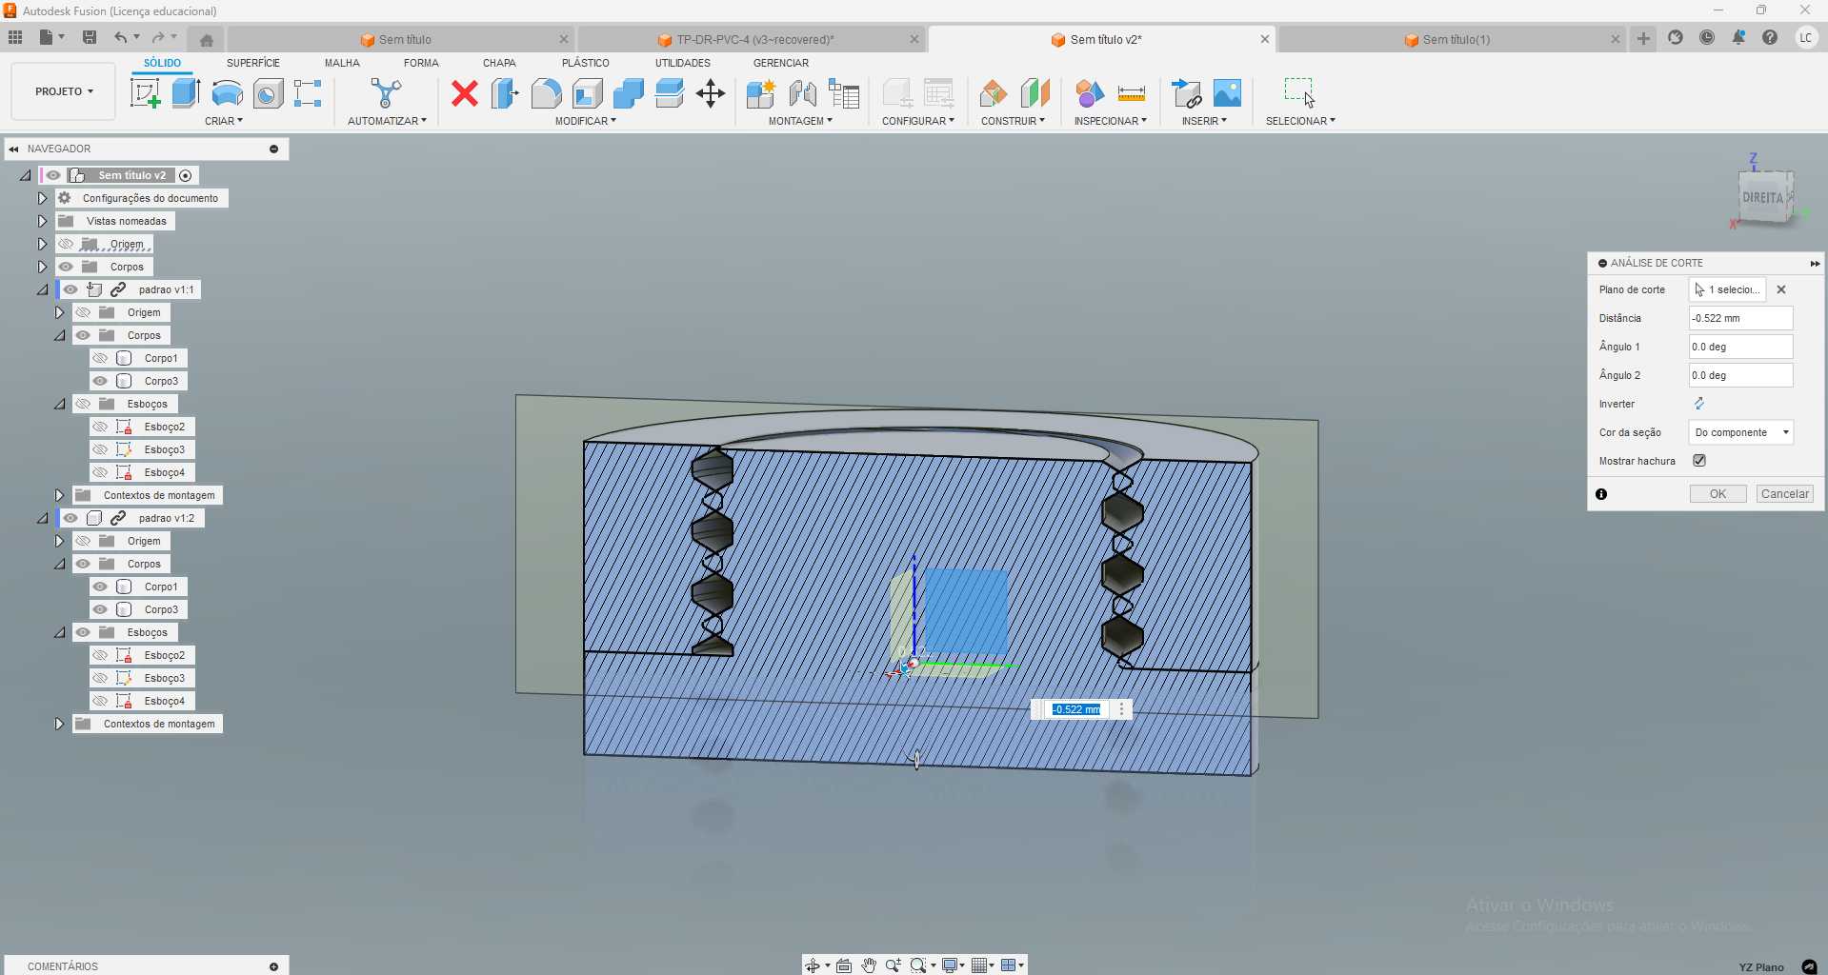Open the Help question mark icon
1828x975 pixels.
1770,38
